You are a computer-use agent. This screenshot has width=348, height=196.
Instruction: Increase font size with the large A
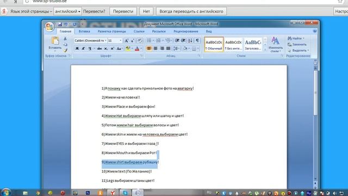point(126,41)
